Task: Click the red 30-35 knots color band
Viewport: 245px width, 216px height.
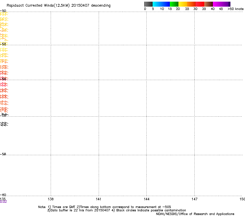Action: (200, 4)
